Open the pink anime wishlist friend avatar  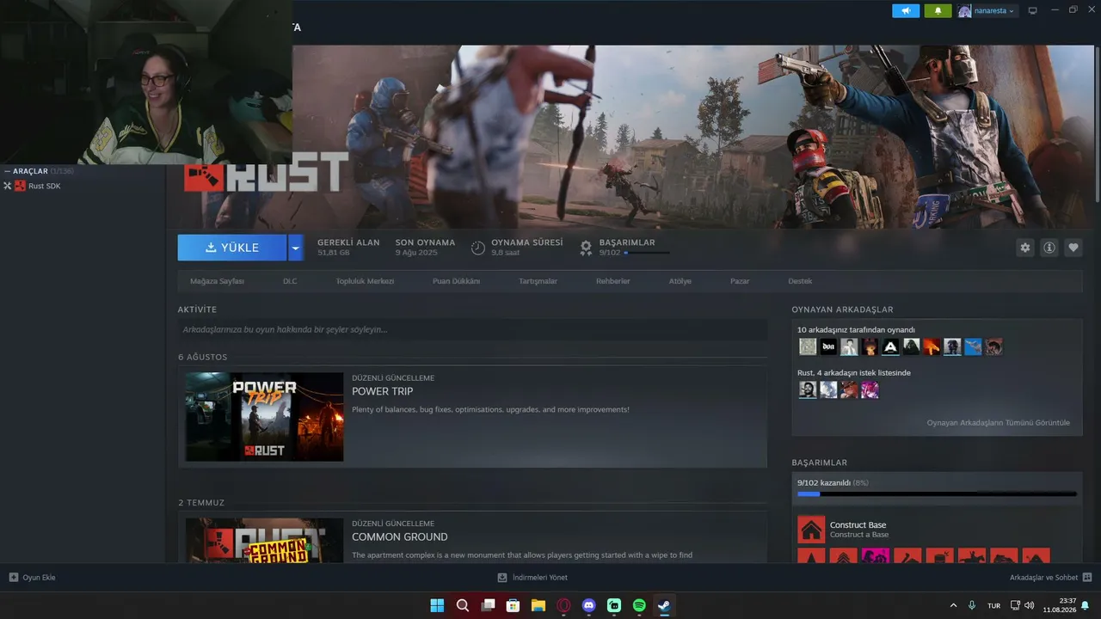click(x=870, y=389)
